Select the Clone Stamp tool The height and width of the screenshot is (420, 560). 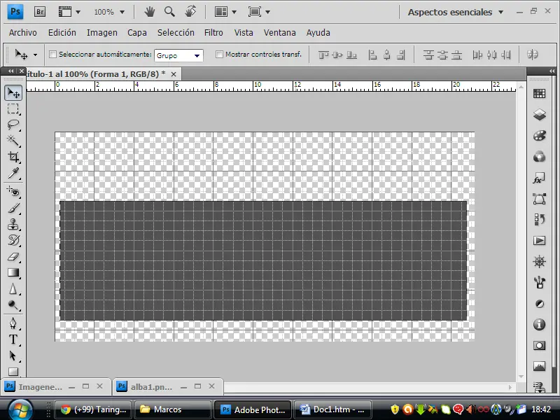[13, 224]
